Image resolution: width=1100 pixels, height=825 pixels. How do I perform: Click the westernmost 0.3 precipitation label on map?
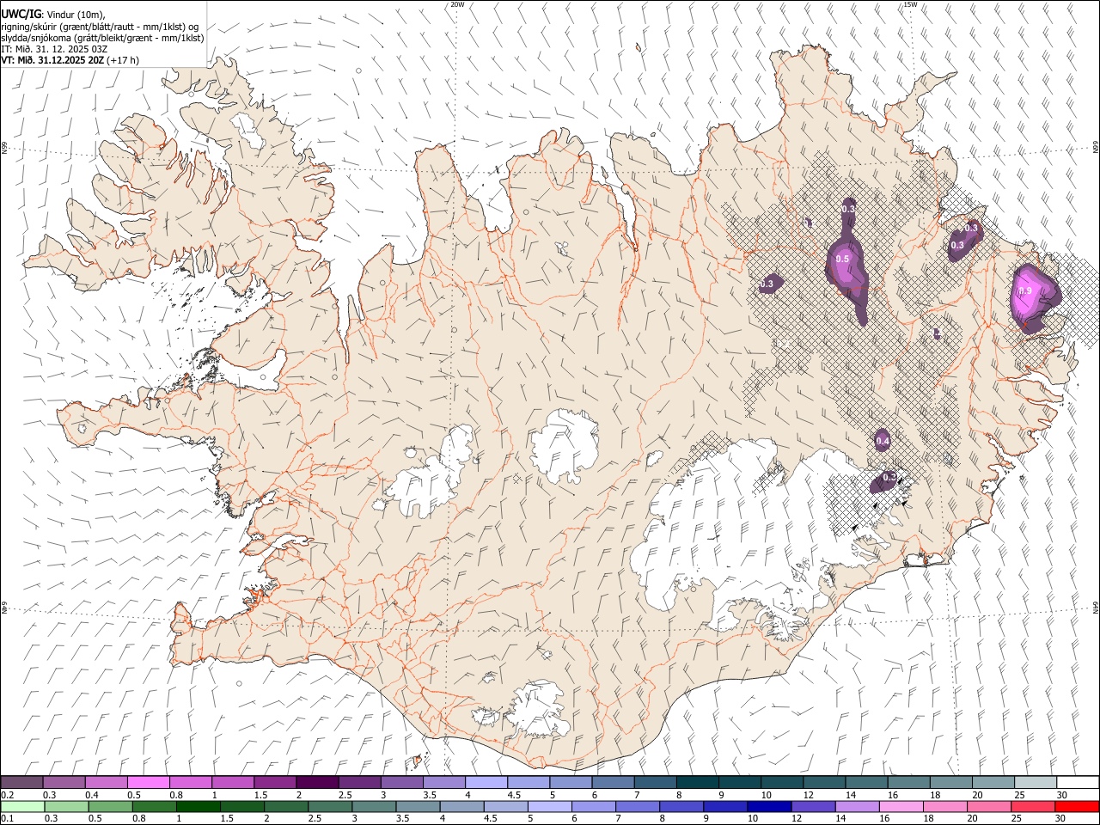point(767,284)
